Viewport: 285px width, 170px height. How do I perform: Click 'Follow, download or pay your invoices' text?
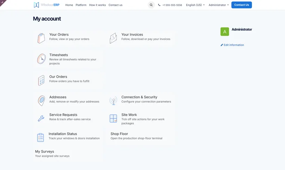point(146,39)
